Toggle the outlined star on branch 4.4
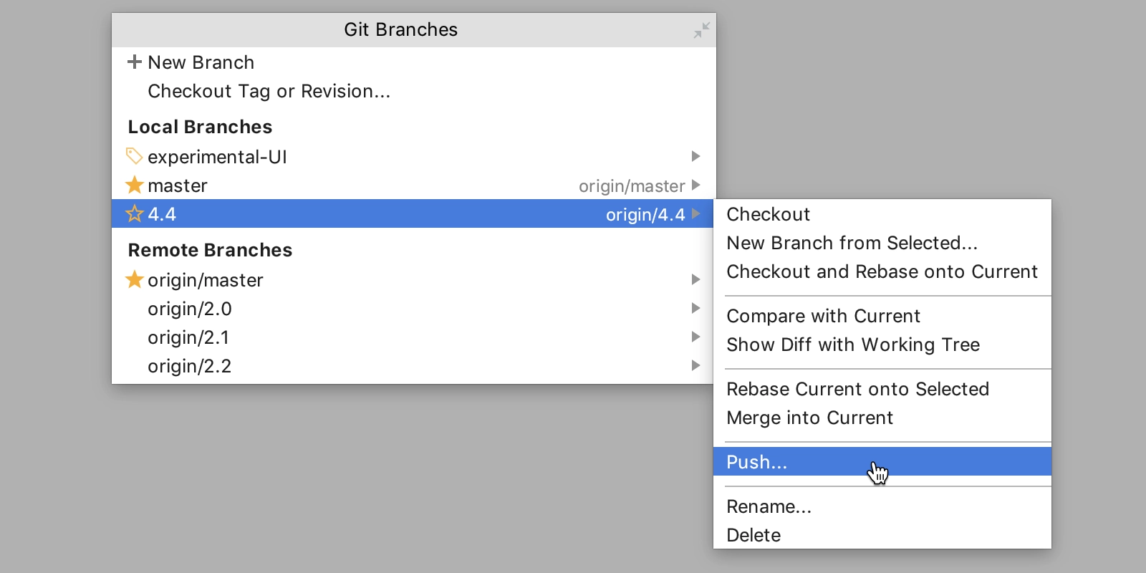1146x573 pixels. tap(135, 213)
